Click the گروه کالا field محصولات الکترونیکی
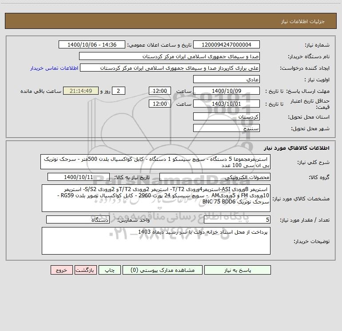The image size is (342, 331). click(215, 177)
